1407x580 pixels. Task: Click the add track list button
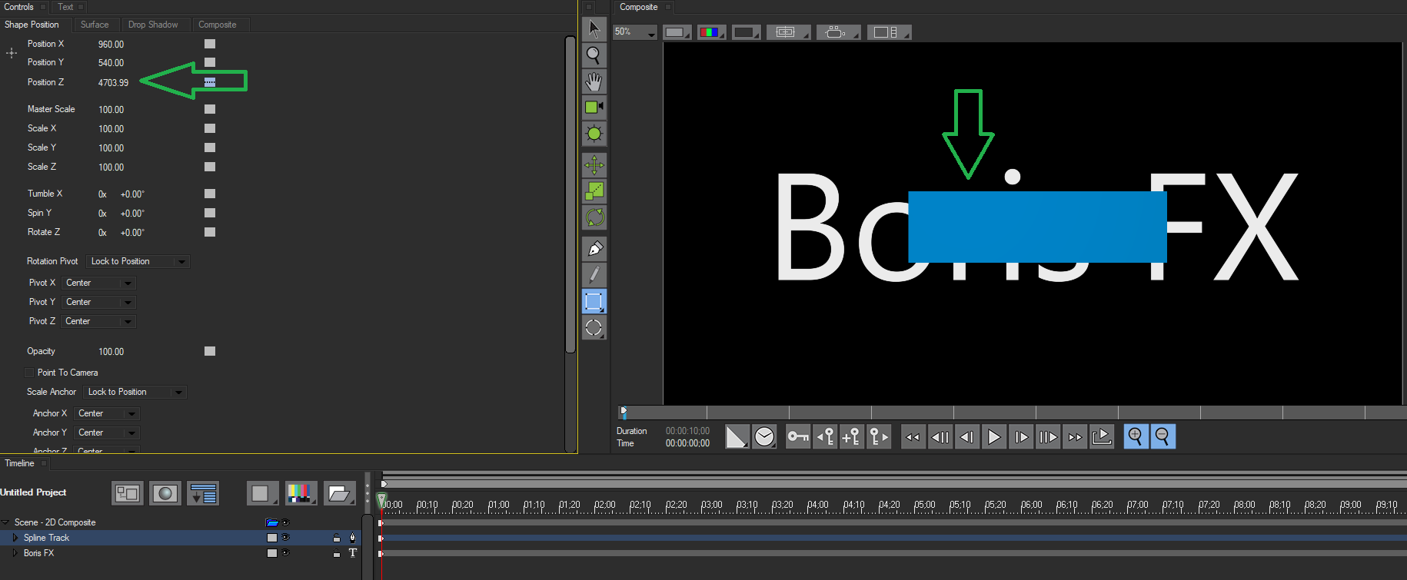203,493
